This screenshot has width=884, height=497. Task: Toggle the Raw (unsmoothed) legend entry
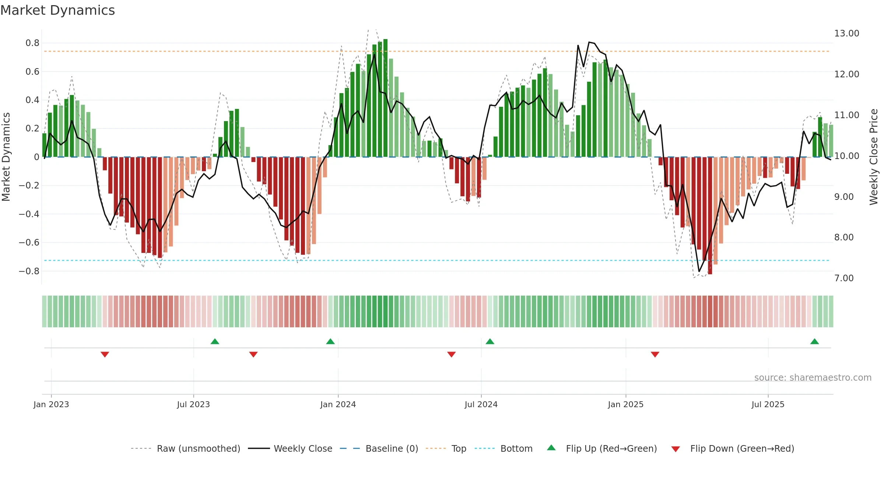click(x=186, y=448)
